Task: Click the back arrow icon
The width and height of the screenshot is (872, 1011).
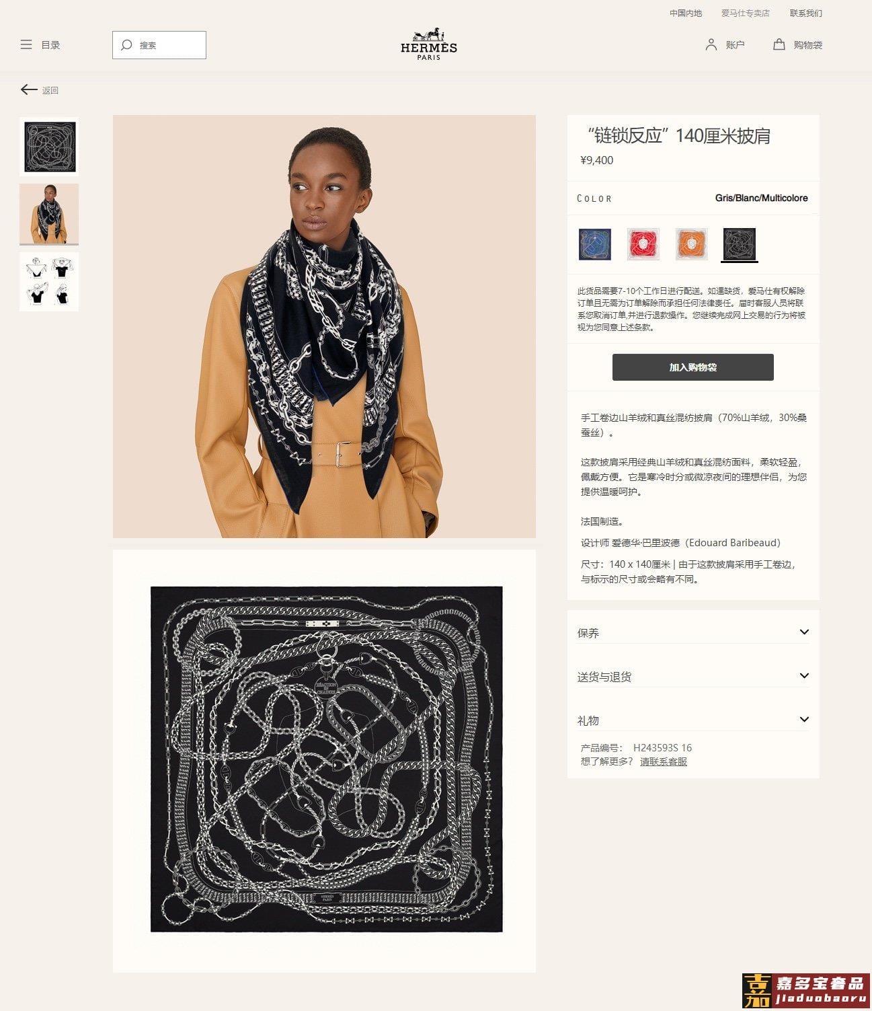Action: pos(29,89)
